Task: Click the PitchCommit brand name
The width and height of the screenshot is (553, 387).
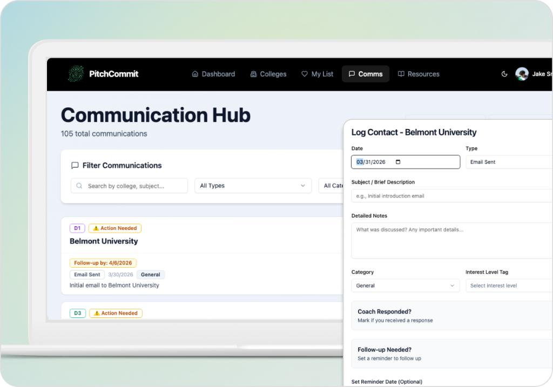Action: click(x=113, y=74)
